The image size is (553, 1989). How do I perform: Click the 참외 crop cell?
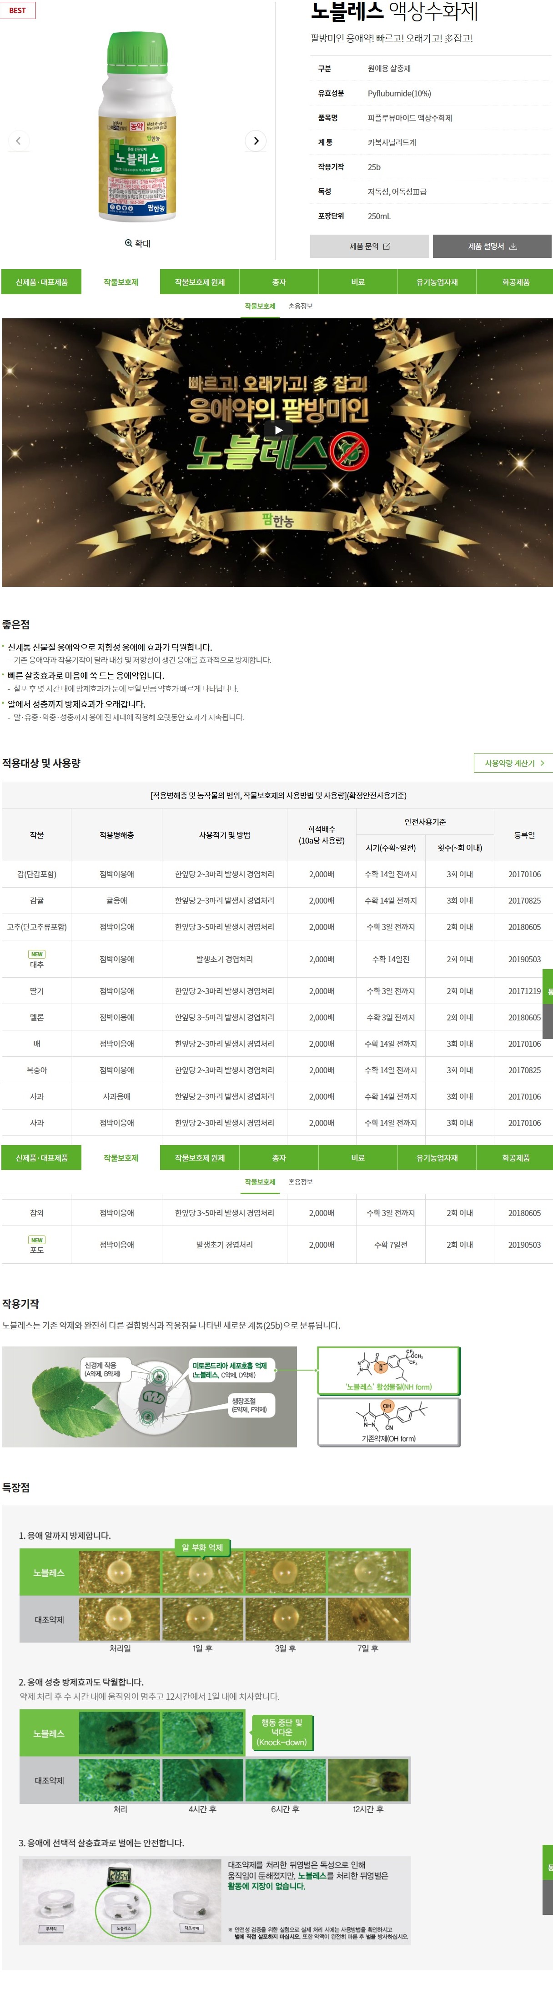point(36,1213)
